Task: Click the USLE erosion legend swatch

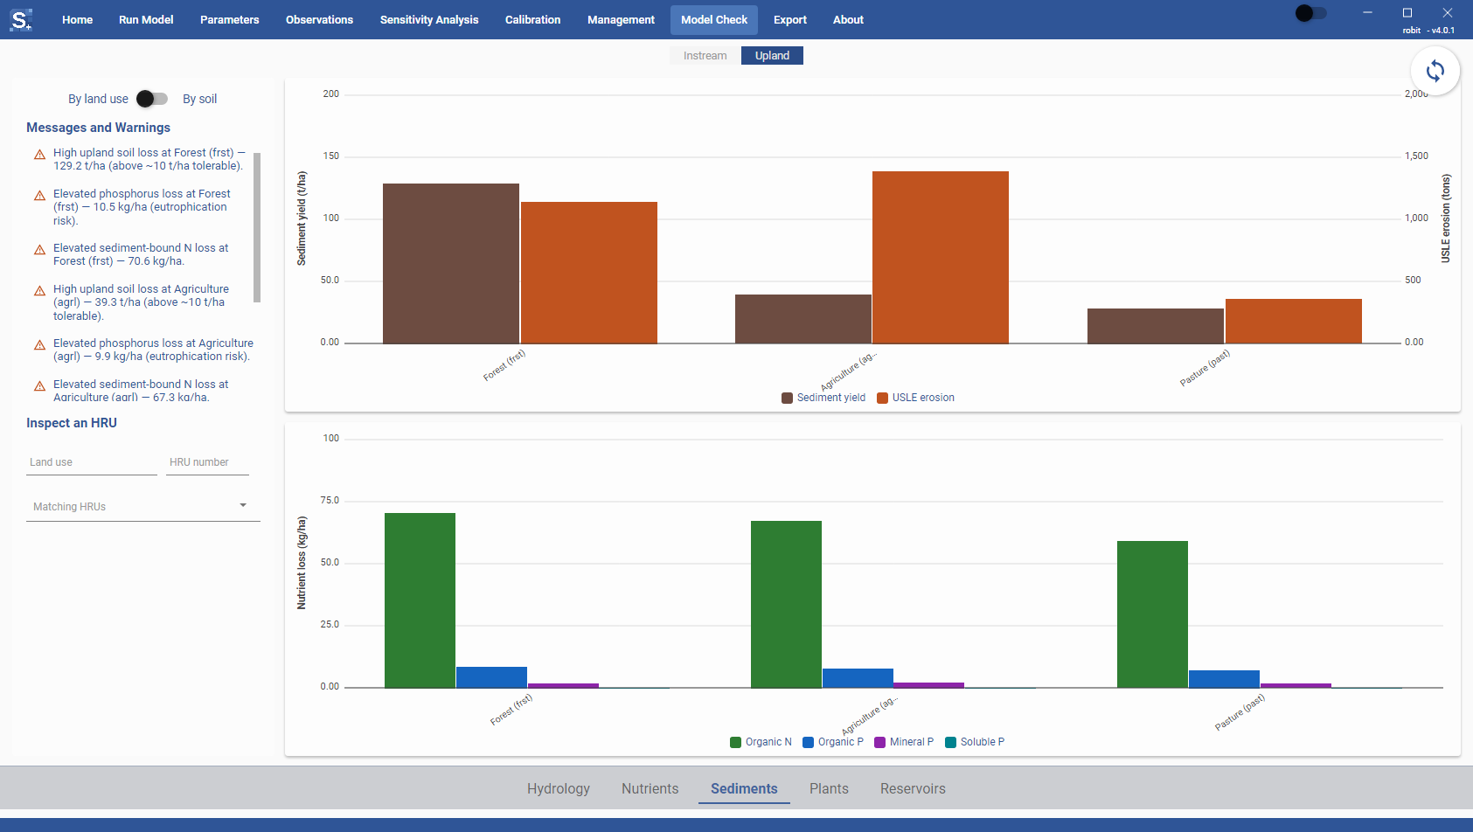Action: tap(883, 398)
